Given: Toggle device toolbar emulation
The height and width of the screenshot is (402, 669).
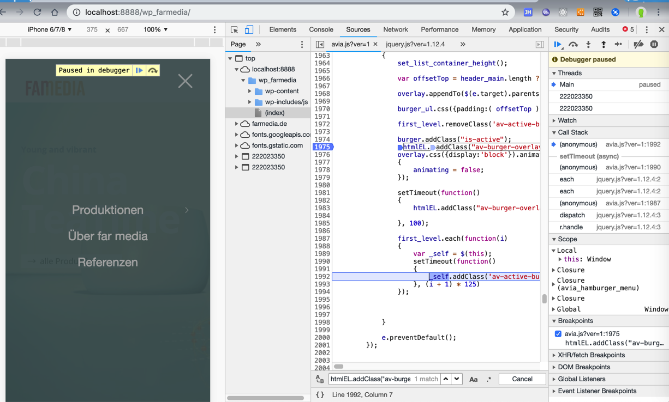Looking at the screenshot, I should tap(249, 29).
